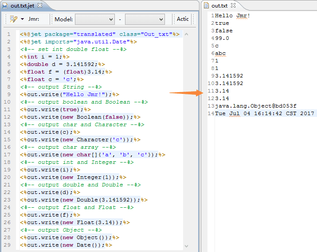
Task: Click the 'float c = 'c';' code line
Action: (52, 79)
